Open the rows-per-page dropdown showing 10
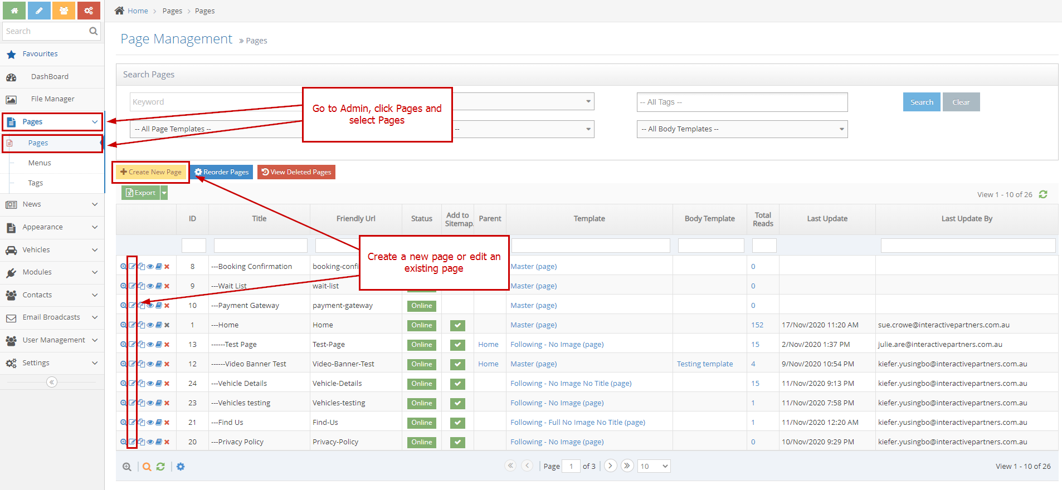Image resolution: width=1062 pixels, height=490 pixels. pyautogui.click(x=654, y=466)
